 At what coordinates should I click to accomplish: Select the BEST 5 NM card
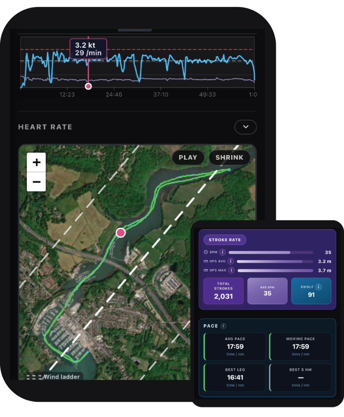pos(300,377)
